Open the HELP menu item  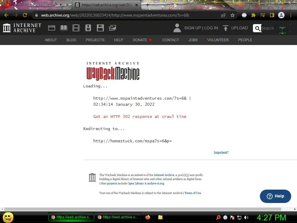pyautogui.click(x=119, y=40)
